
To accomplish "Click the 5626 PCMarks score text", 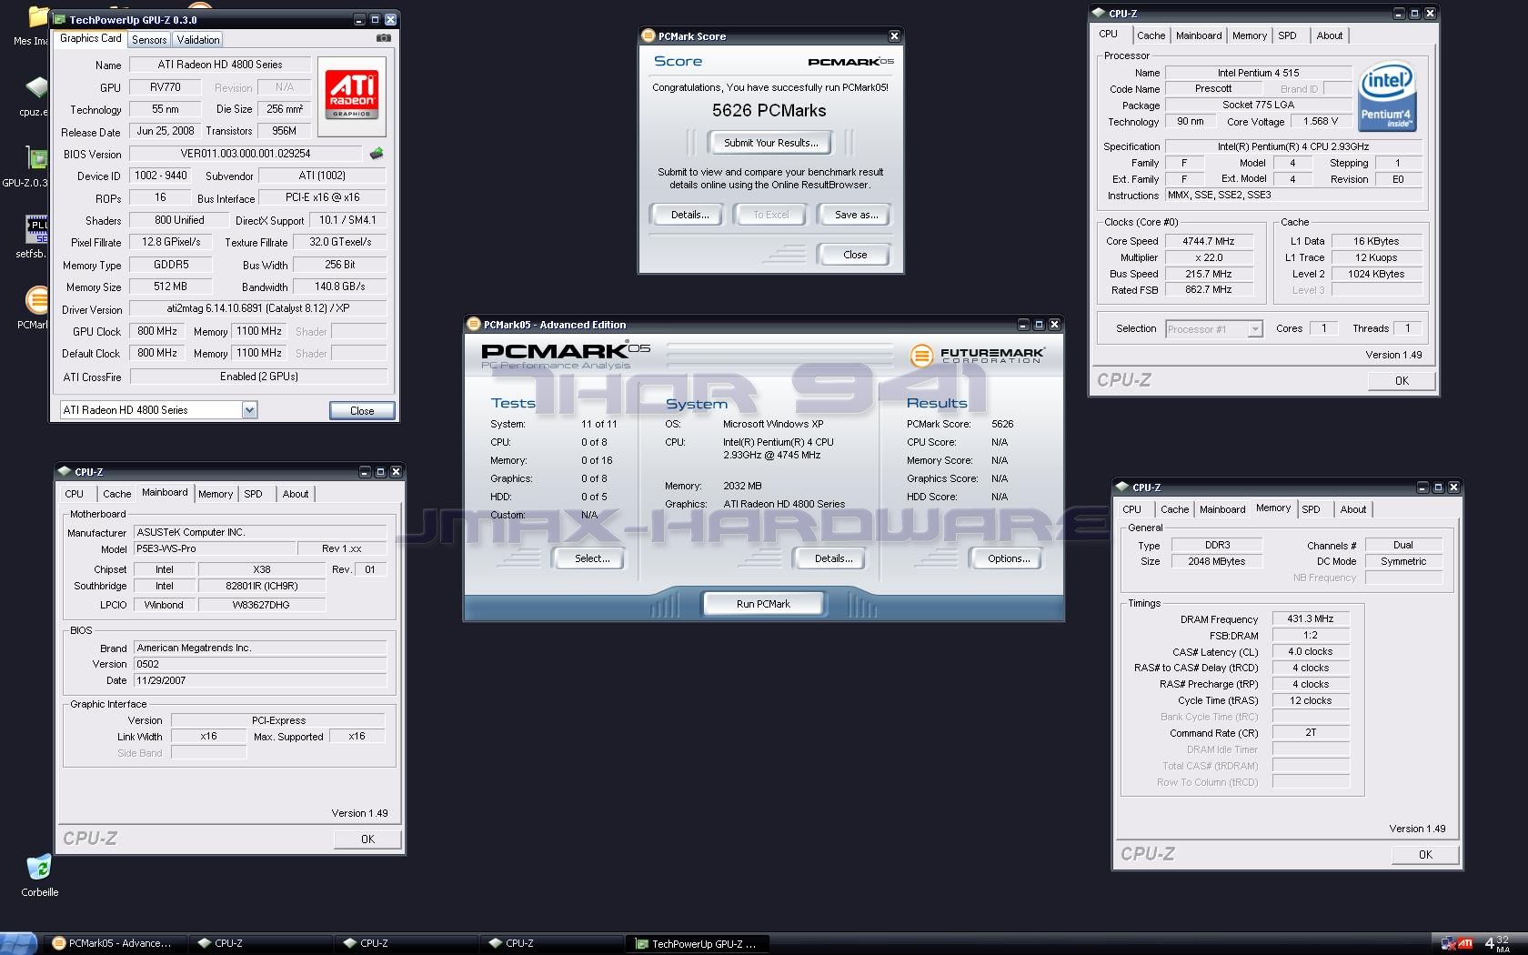I will (x=769, y=110).
